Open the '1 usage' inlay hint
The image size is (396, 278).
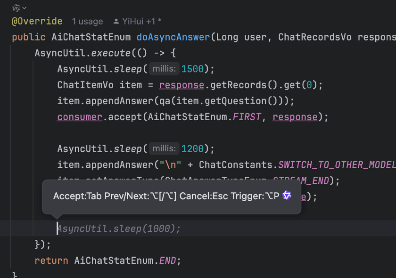(x=87, y=22)
